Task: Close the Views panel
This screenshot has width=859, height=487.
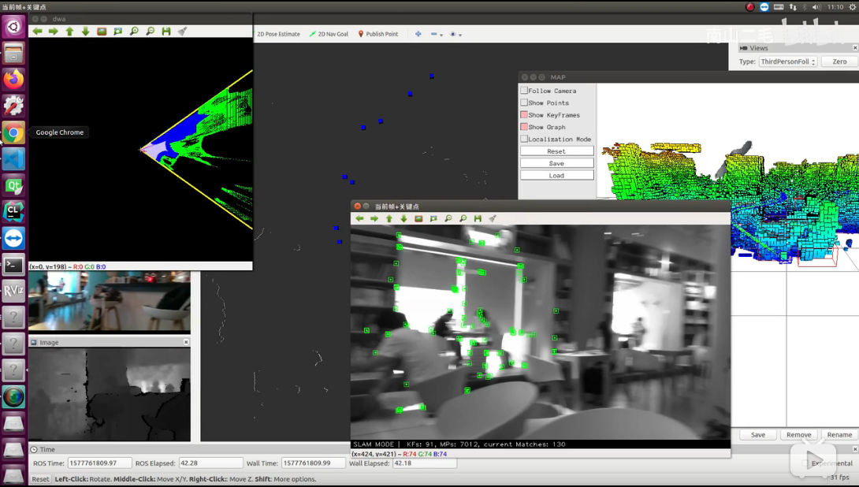Action: (x=855, y=47)
